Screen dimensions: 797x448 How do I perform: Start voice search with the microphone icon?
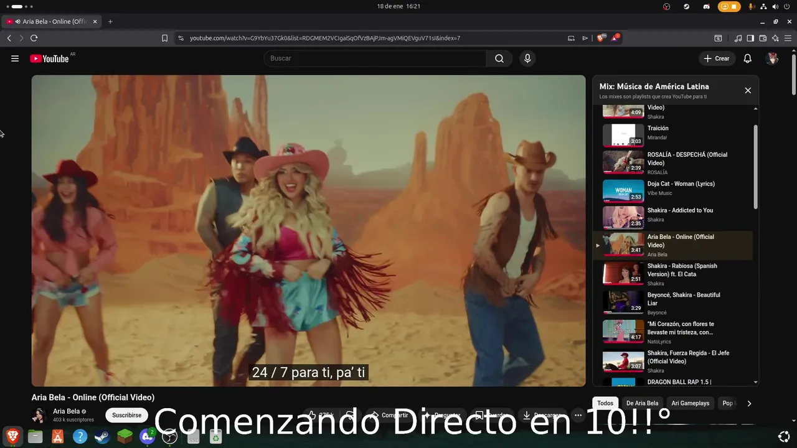tap(527, 58)
